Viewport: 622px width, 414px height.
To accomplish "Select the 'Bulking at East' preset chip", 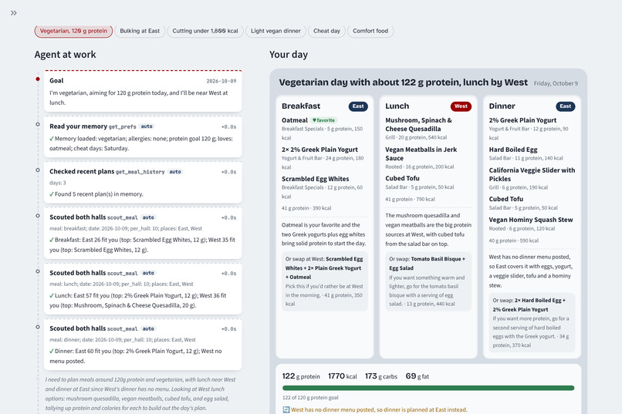I will pyautogui.click(x=140, y=31).
